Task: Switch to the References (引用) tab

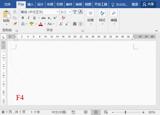Action: pos(60,4)
